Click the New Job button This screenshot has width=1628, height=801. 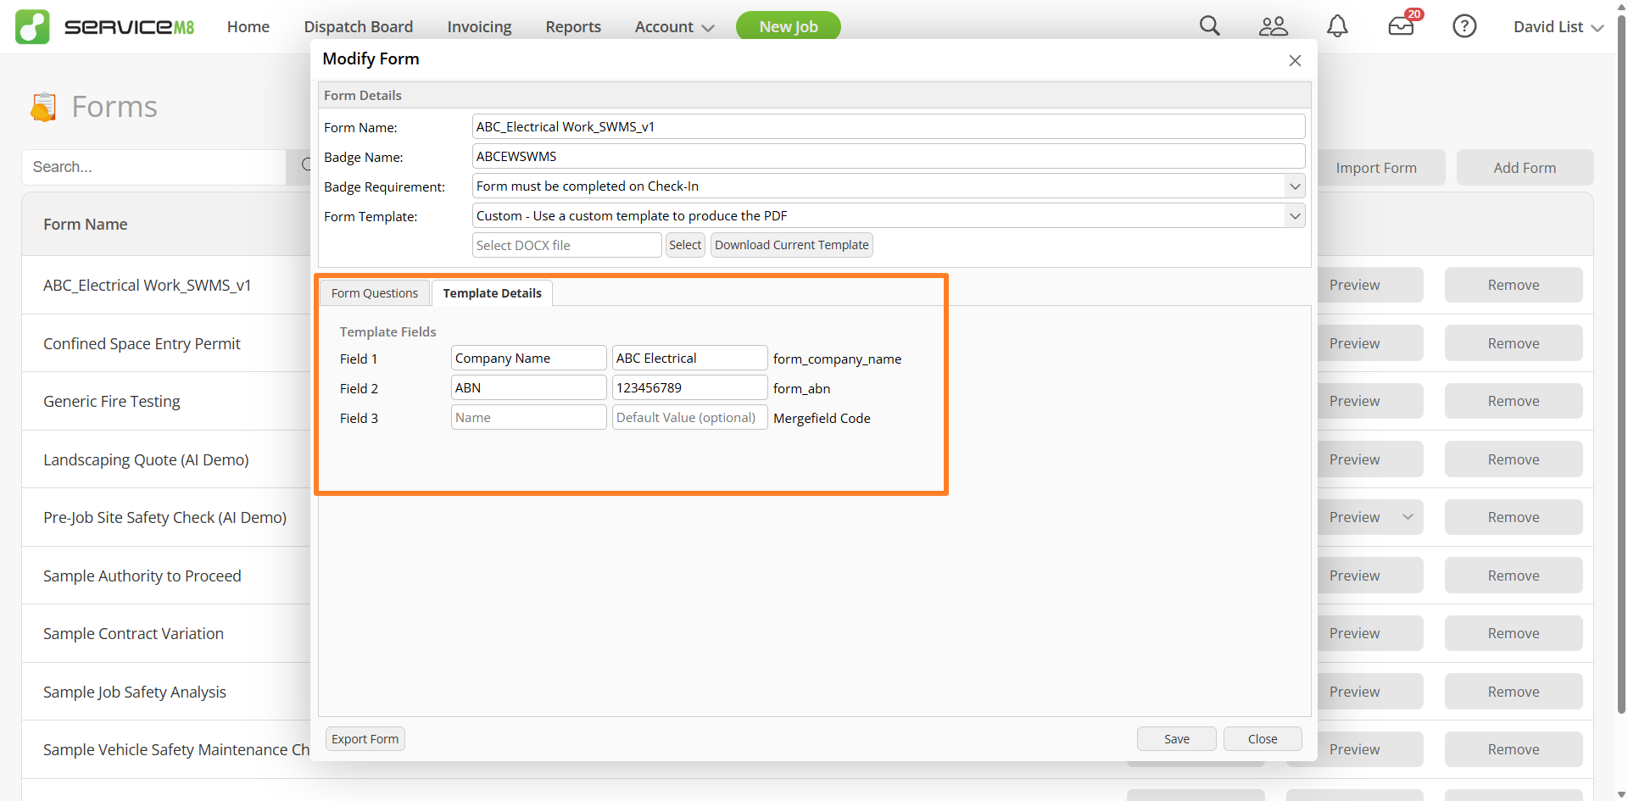pos(789,26)
